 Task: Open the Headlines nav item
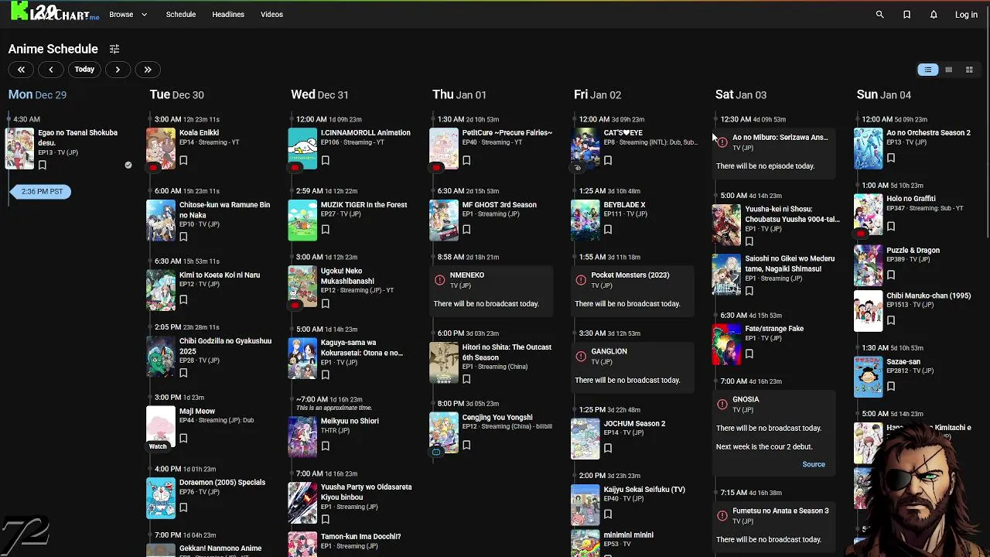tap(228, 14)
